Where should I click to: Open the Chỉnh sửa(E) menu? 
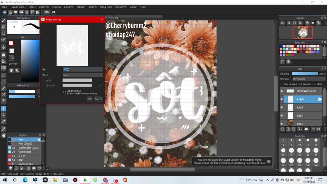[18, 7]
